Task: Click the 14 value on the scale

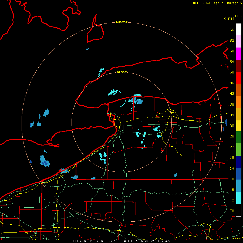Action: (x=232, y=168)
